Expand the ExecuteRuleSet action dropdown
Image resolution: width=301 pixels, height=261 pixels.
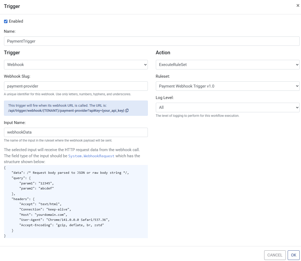227,65
